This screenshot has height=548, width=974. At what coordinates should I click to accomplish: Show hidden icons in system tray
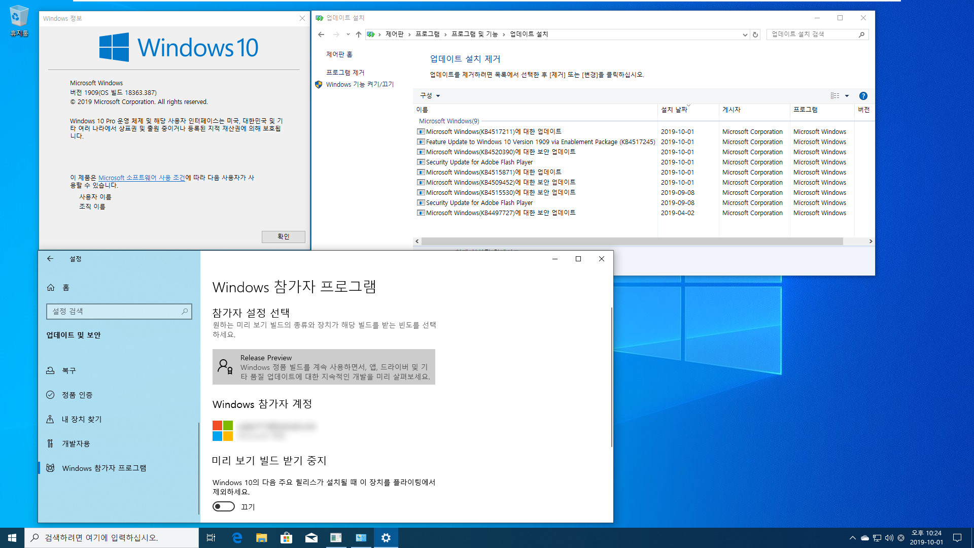click(852, 538)
